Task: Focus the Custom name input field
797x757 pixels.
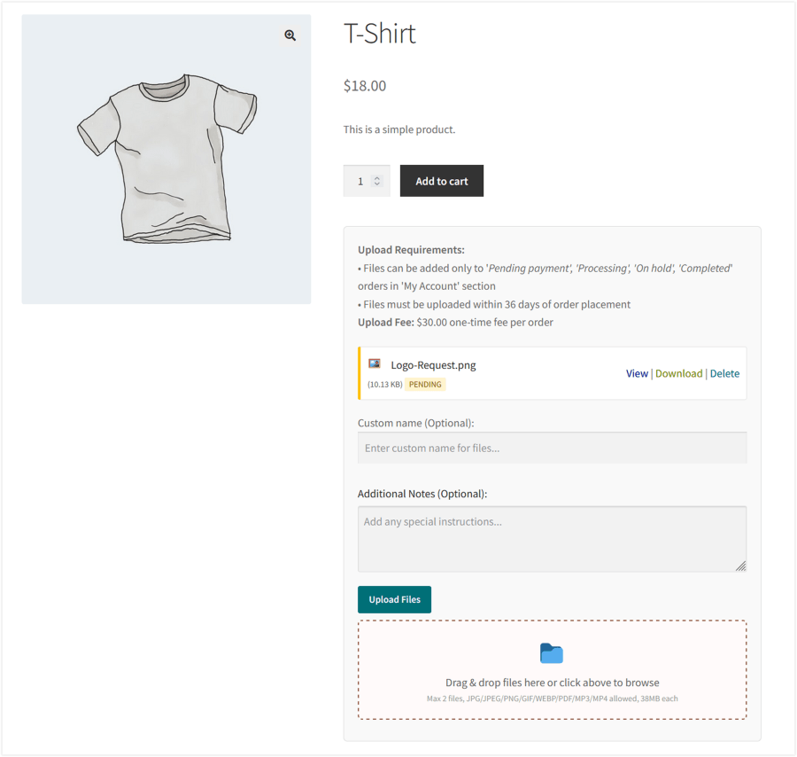Action: 552,448
